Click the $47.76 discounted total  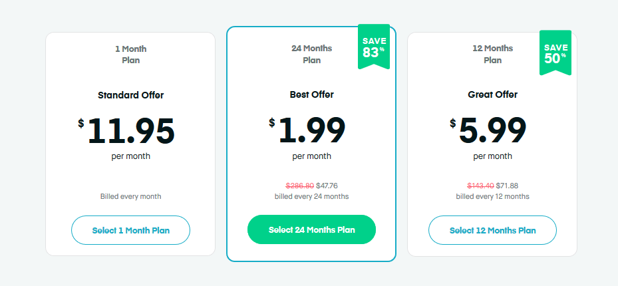pyautogui.click(x=327, y=186)
